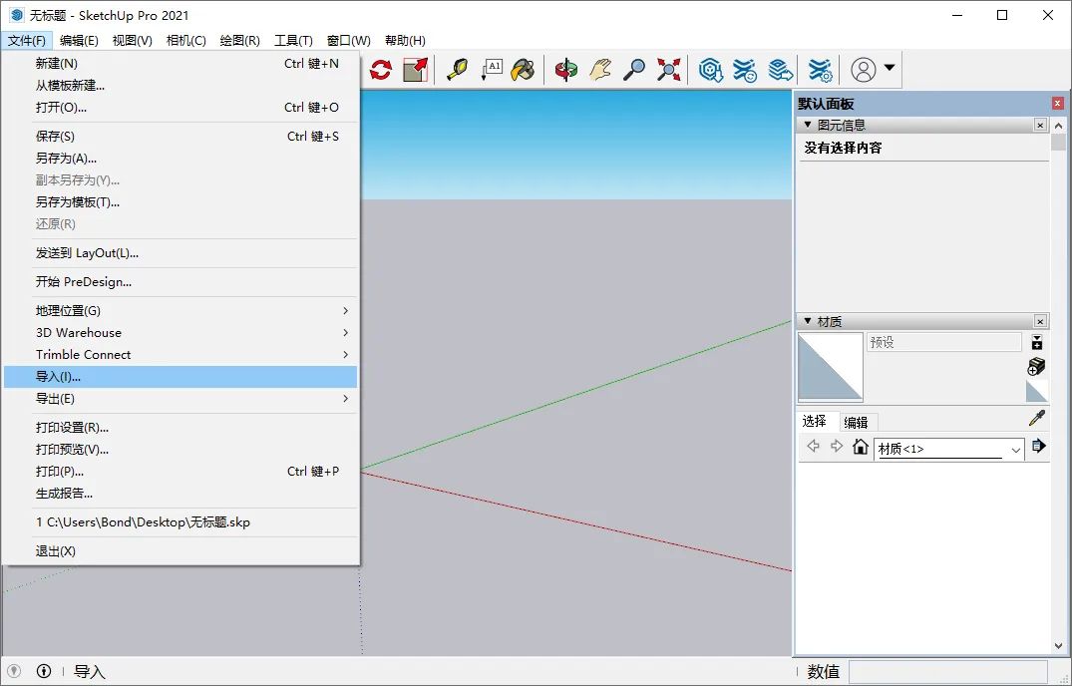
Task: Click the status bar geolocation icon
Action: coord(14,671)
